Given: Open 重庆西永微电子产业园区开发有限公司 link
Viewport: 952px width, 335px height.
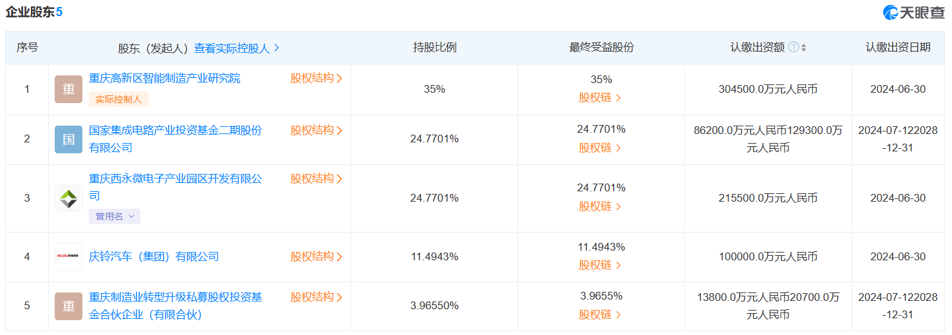Looking at the screenshot, I should (x=175, y=187).
